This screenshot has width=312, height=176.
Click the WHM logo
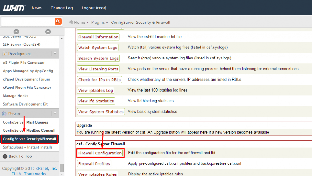click(14, 8)
